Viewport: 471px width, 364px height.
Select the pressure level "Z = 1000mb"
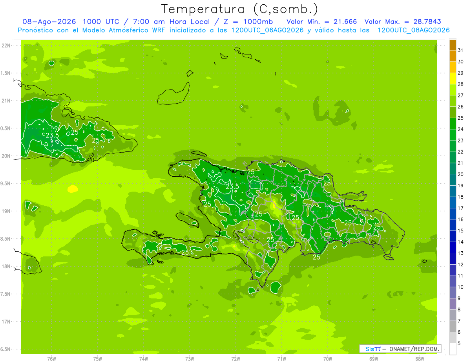(x=248, y=22)
